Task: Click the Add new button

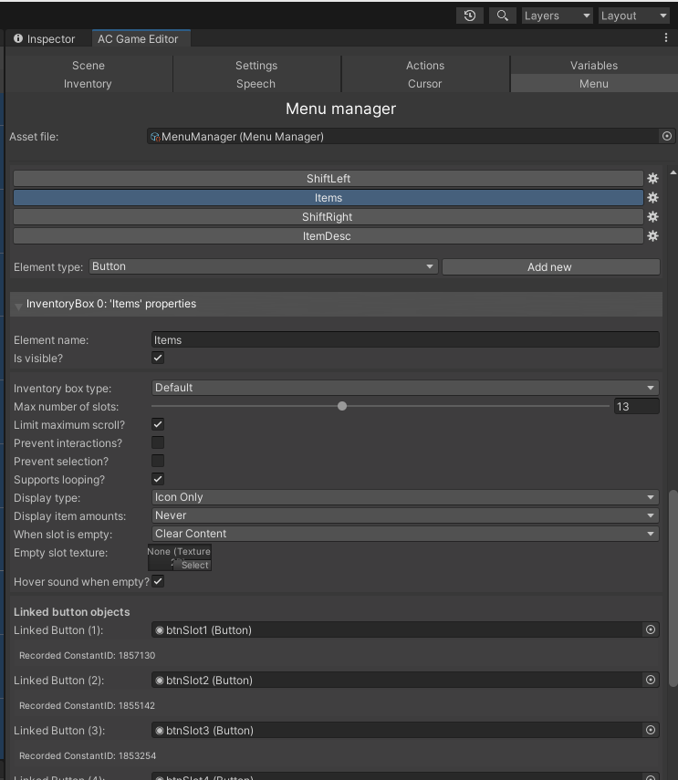Action: click(550, 267)
